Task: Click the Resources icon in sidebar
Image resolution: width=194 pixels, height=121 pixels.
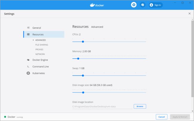Action: pos(28,34)
